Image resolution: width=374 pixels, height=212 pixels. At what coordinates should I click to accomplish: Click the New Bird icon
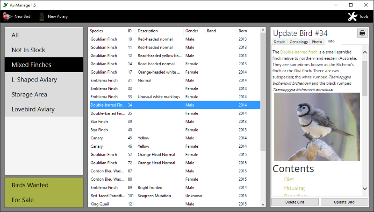click(x=7, y=16)
